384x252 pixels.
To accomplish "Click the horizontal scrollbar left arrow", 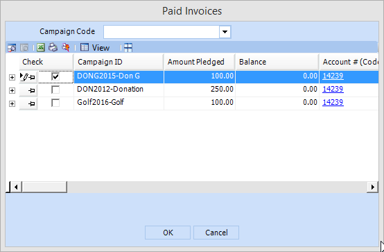I will (16, 187).
